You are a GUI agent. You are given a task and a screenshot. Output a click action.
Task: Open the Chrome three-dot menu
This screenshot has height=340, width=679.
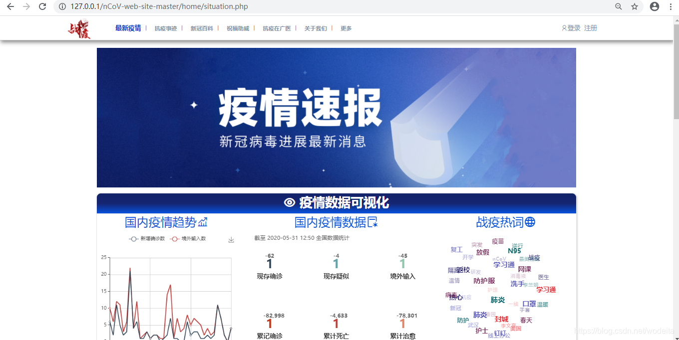(671, 6)
